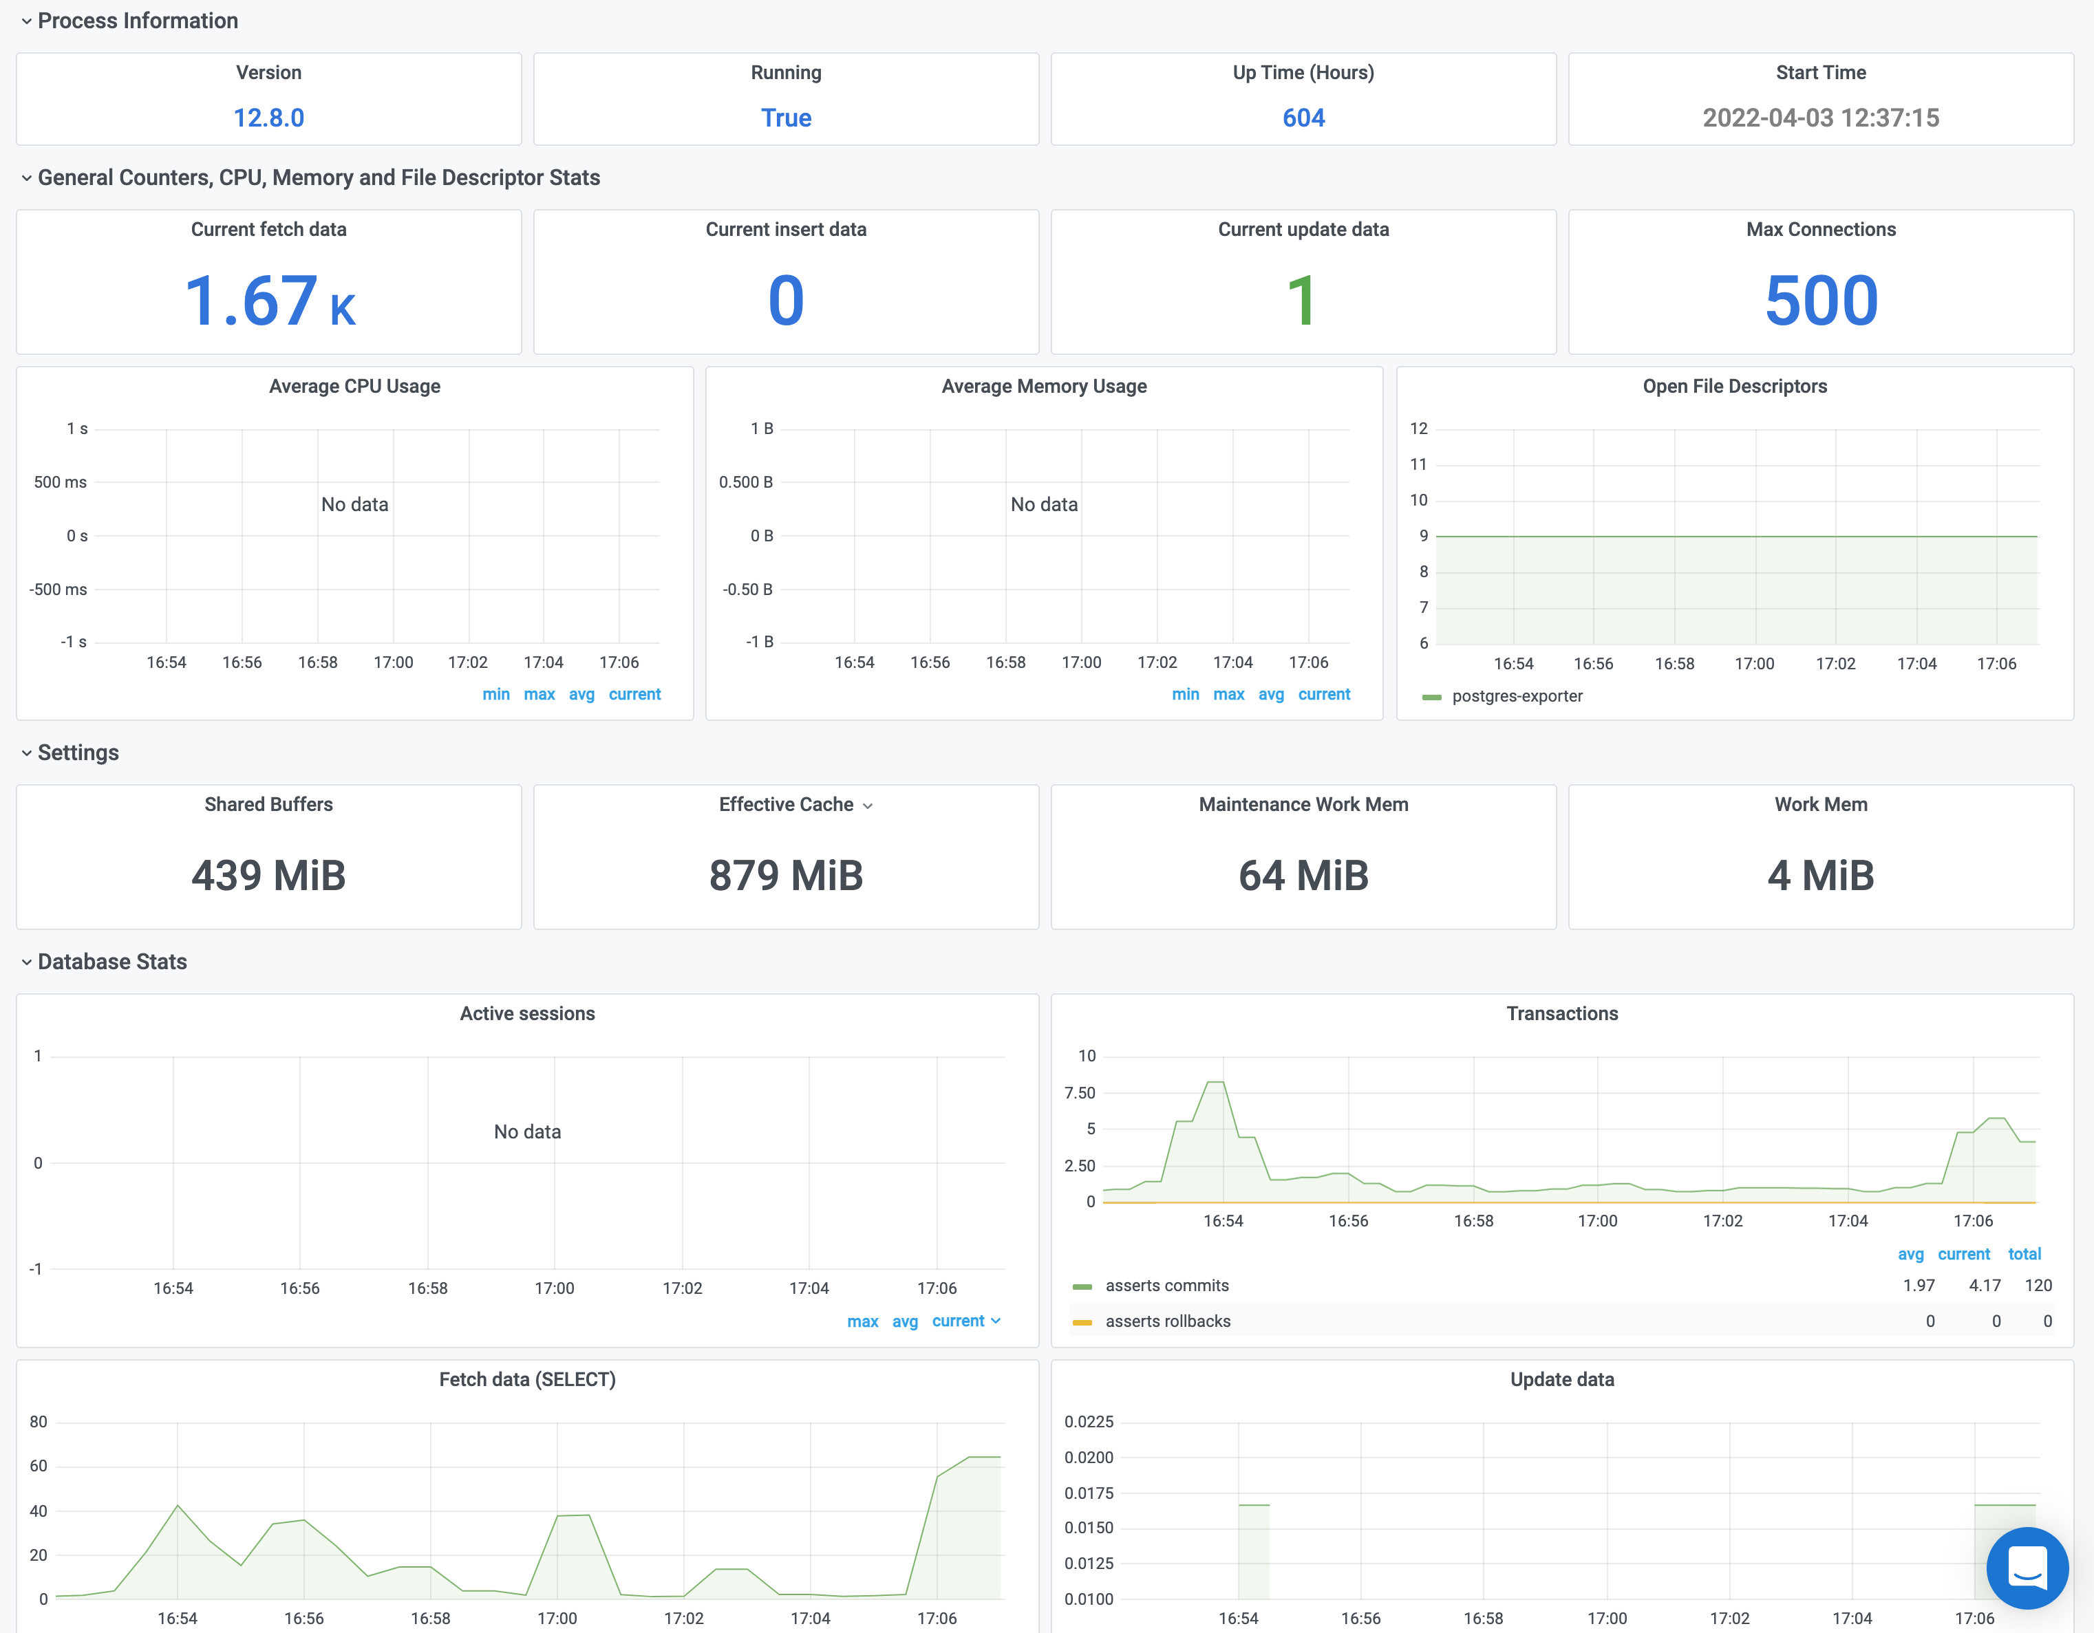Sort Average Memory Usage legend by avg
Screen dimensions: 2094x1633
[1272, 694]
